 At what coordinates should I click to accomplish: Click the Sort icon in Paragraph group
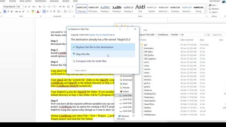(x=68, y=7)
